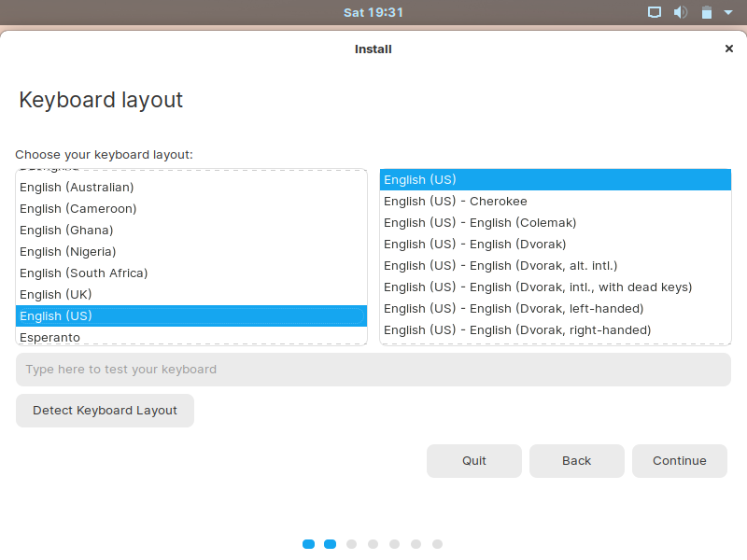Screen dimensions: 747x560
Task: Close the Install window
Action: click(728, 49)
